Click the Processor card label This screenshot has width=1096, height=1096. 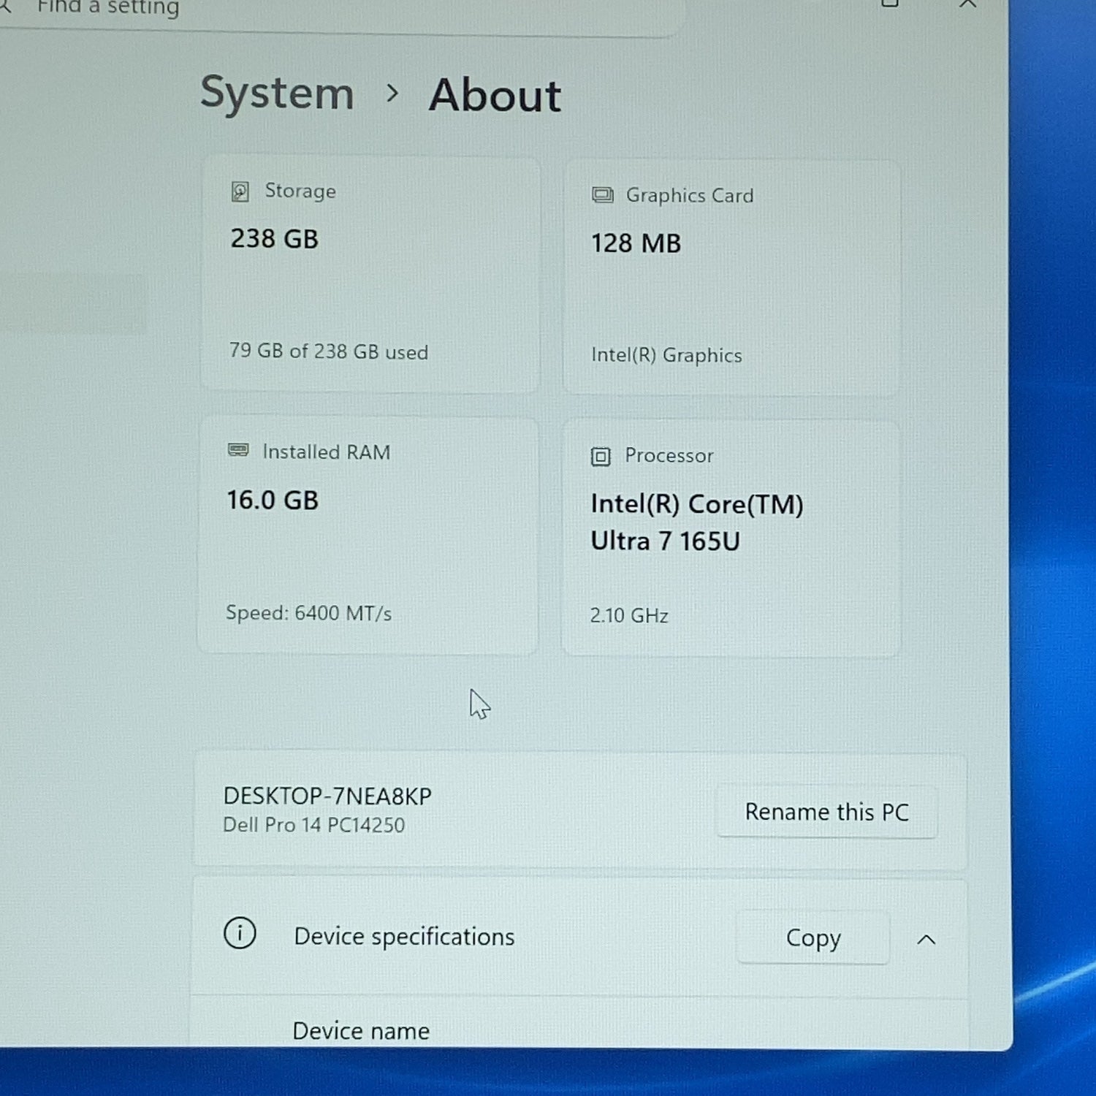pos(669,456)
